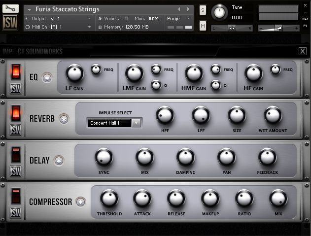Click the Compressor Threshold knob
The width and height of the screenshot is (311, 236).
point(109,199)
